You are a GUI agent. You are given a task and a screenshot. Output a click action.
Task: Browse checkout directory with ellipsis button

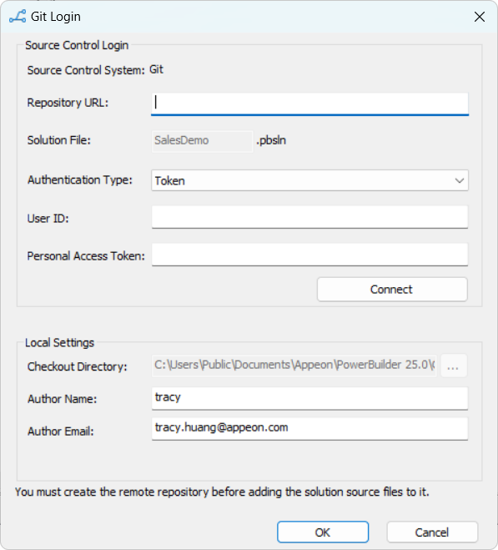click(454, 366)
